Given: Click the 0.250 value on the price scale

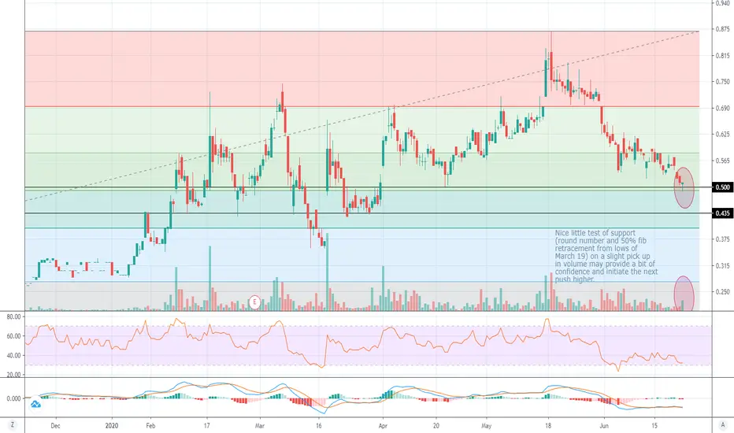Looking at the screenshot, I should (723, 291).
